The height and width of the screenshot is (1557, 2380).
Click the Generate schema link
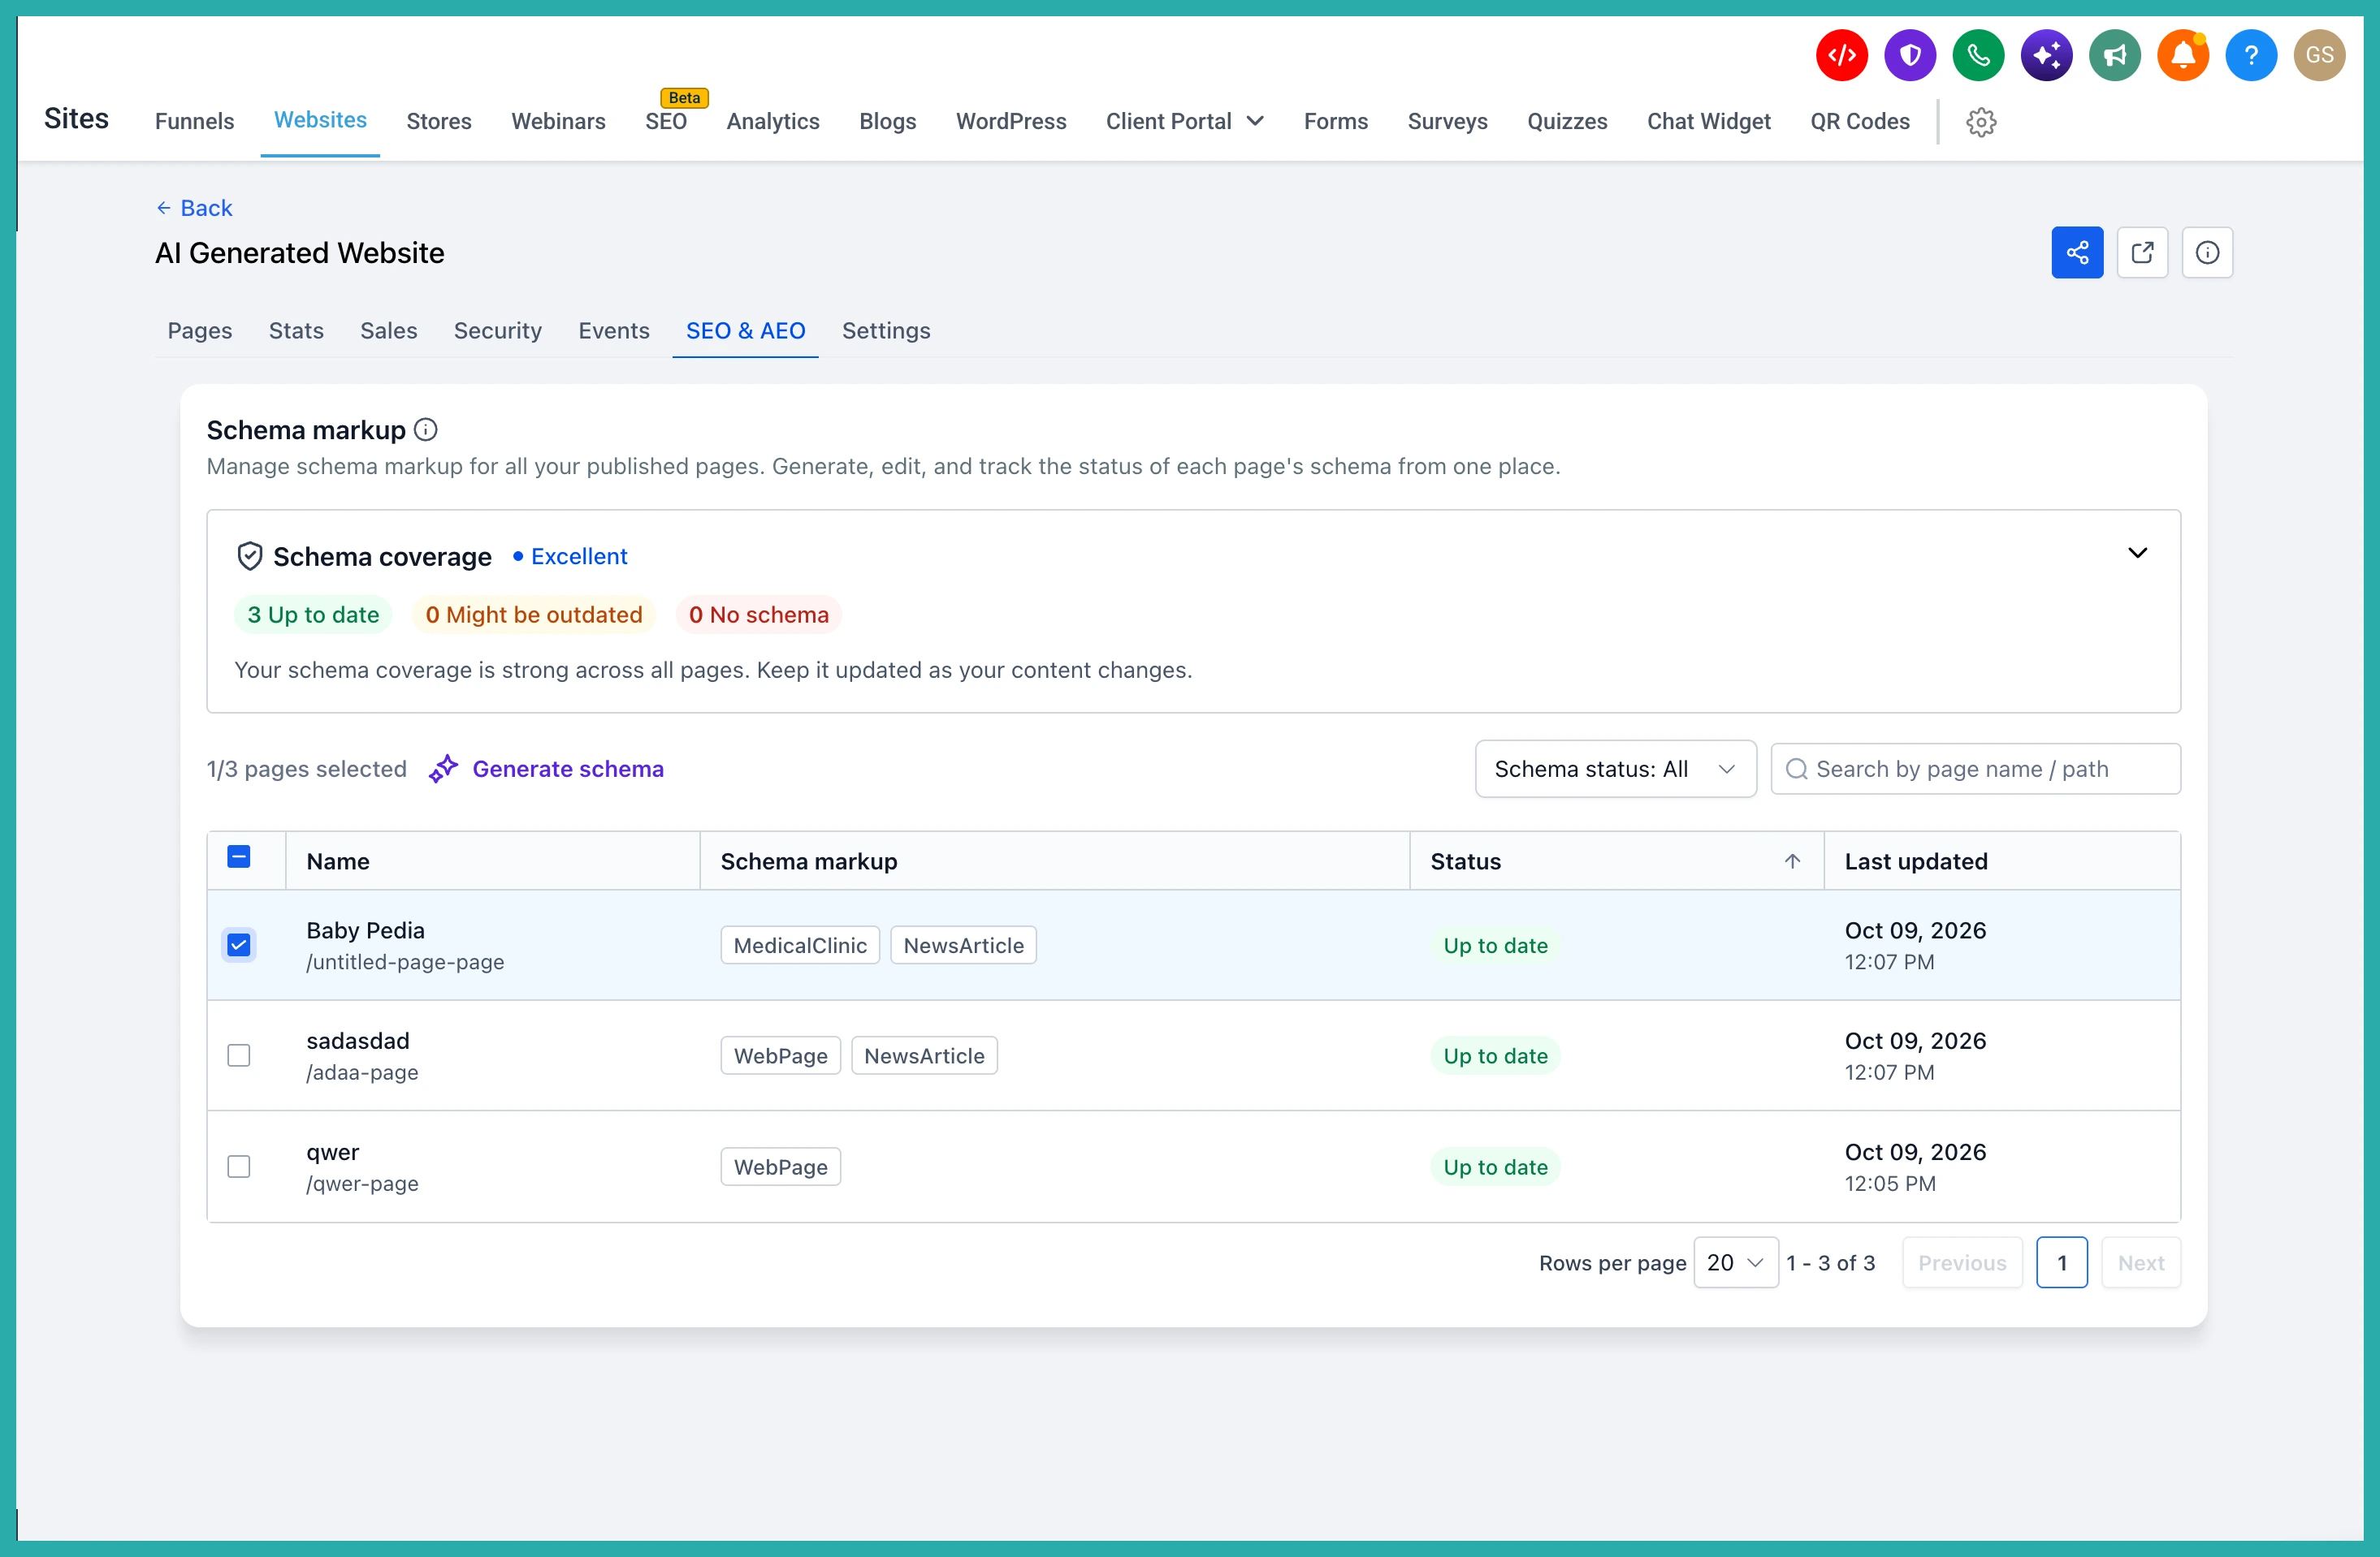tap(567, 769)
